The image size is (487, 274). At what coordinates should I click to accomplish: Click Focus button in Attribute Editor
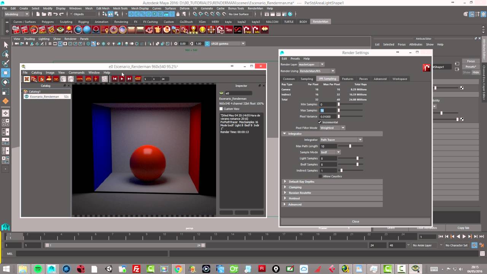[x=471, y=61]
